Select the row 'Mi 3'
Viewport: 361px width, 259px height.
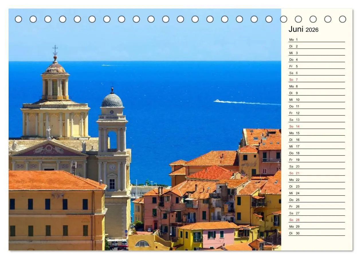click(317, 53)
